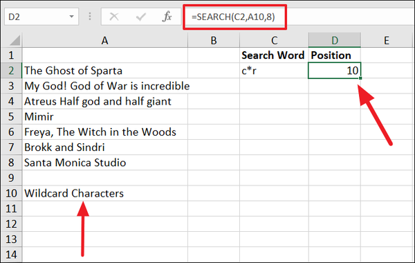The width and height of the screenshot is (415, 263).
Task: Select cell 'Atreus Half god and half giant'
Action: click(x=105, y=102)
